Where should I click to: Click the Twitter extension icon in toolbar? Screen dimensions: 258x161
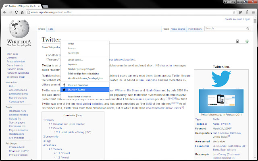(x=240, y=12)
